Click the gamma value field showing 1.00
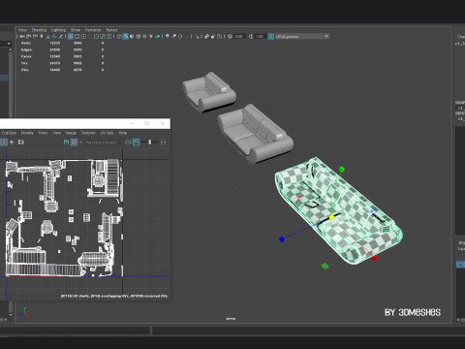 (x=260, y=37)
